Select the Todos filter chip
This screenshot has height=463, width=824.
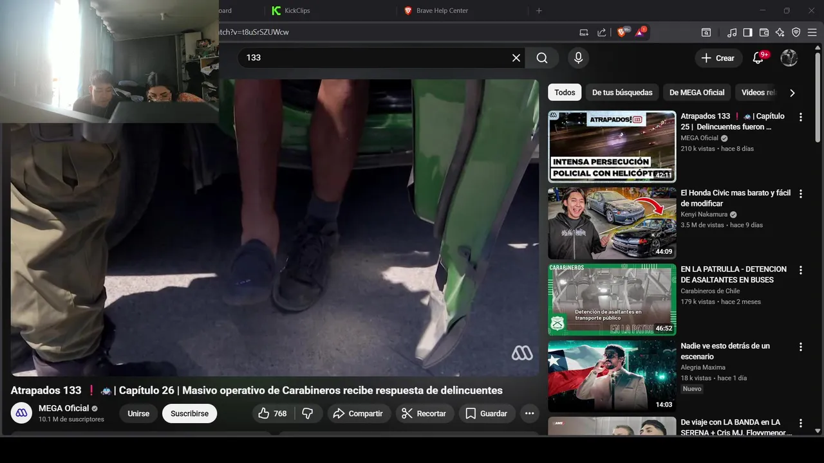click(565, 93)
